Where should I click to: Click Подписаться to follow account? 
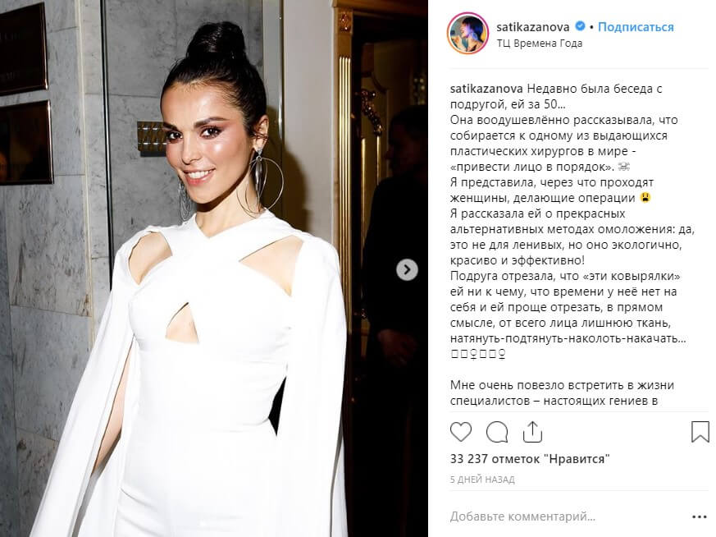[636, 27]
